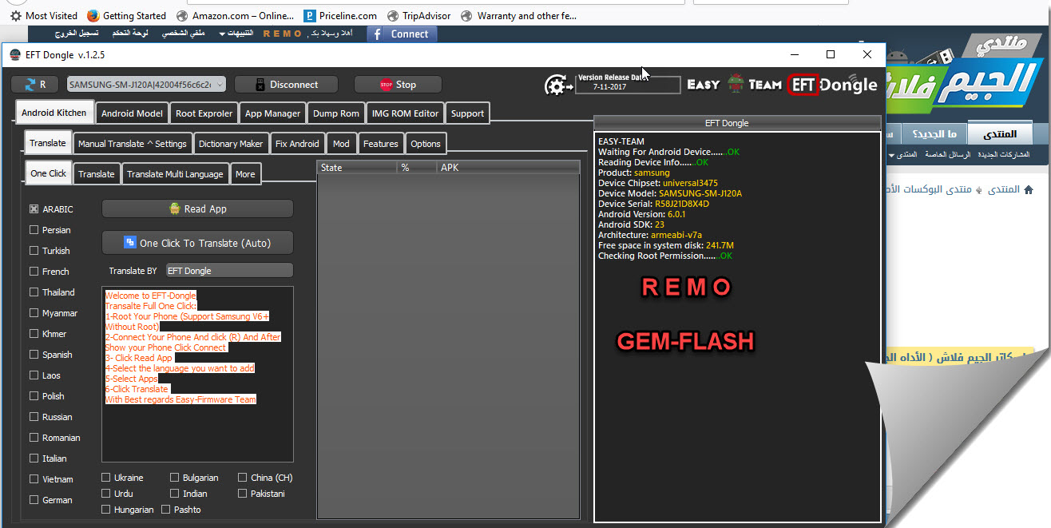1051x528 pixels.
Task: Tick the Laos checkbox
Action: [x=34, y=375]
